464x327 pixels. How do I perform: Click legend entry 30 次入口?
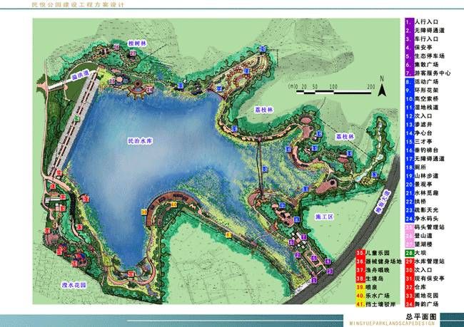[419, 270]
